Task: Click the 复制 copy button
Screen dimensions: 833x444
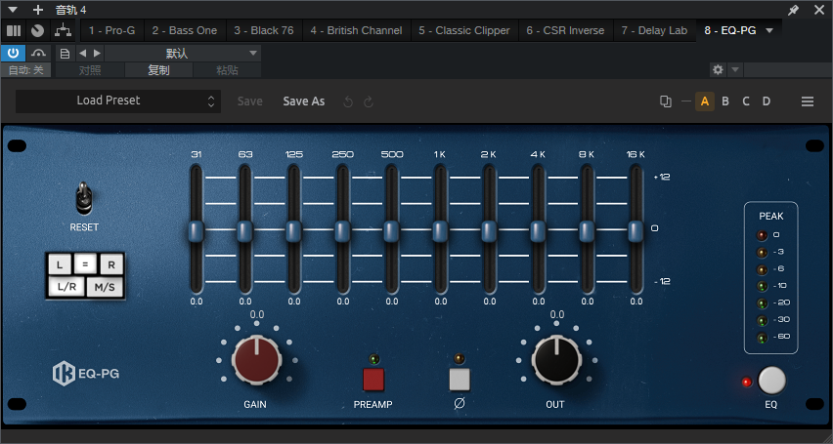Action: [x=158, y=70]
